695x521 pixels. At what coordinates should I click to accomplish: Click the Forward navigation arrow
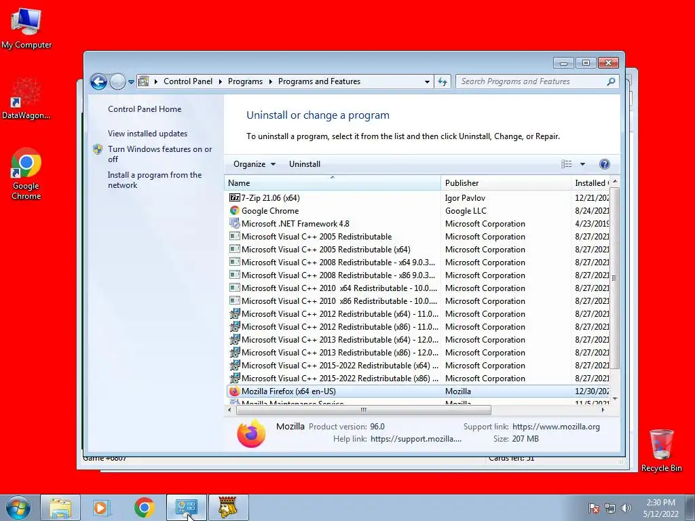pyautogui.click(x=117, y=81)
